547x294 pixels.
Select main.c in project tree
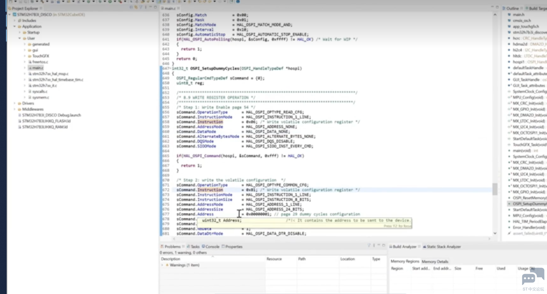tap(37, 68)
